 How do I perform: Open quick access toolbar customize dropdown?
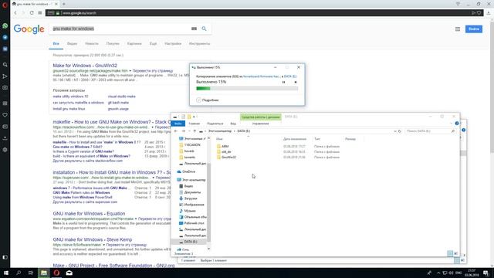[194, 117]
